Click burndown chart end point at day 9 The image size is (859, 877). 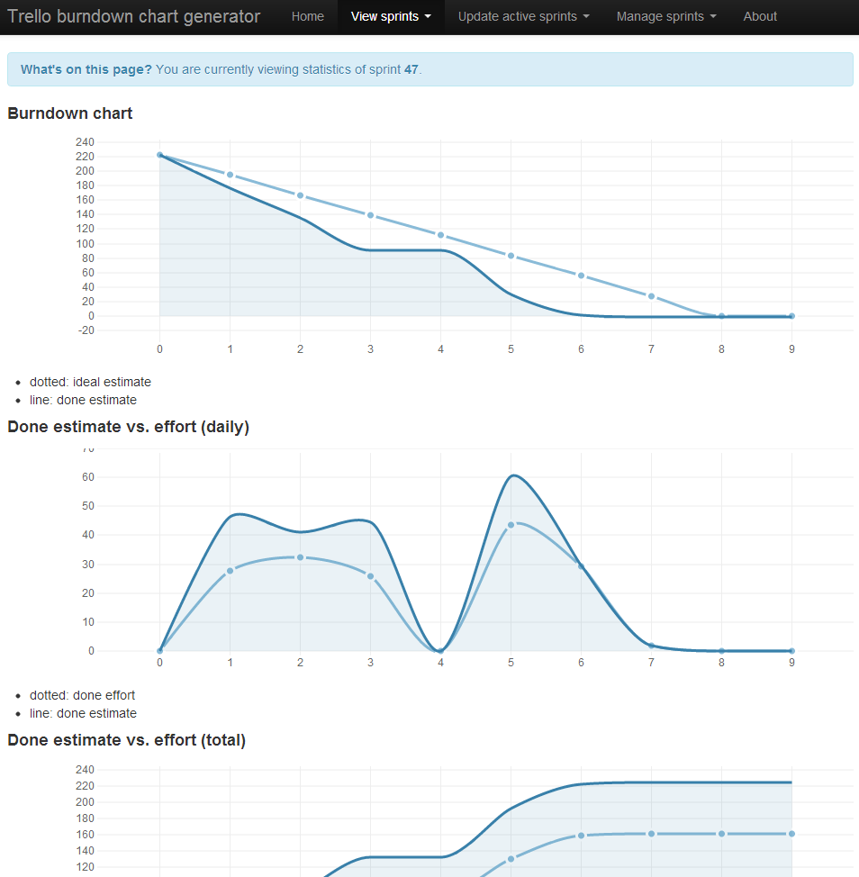coord(791,316)
